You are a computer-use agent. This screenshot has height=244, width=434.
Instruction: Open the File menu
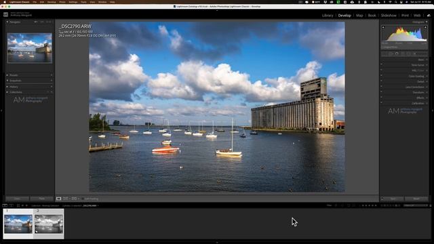click(35, 2)
